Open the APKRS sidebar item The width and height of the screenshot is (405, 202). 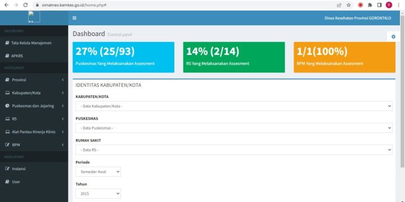point(34,56)
